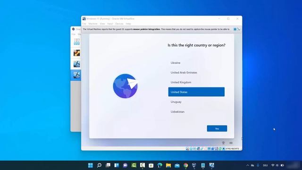
Task: Click the display status icon in VM status bar
Action: [209, 149]
